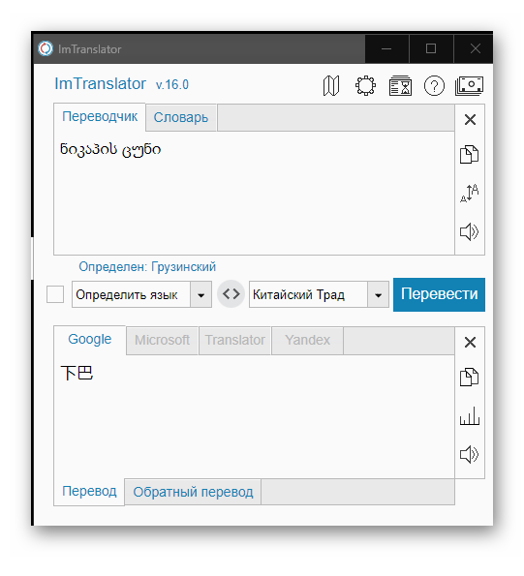Select the Microsoft provider tab
Image resolution: width=524 pixels, height=576 pixels.
pyautogui.click(x=162, y=340)
